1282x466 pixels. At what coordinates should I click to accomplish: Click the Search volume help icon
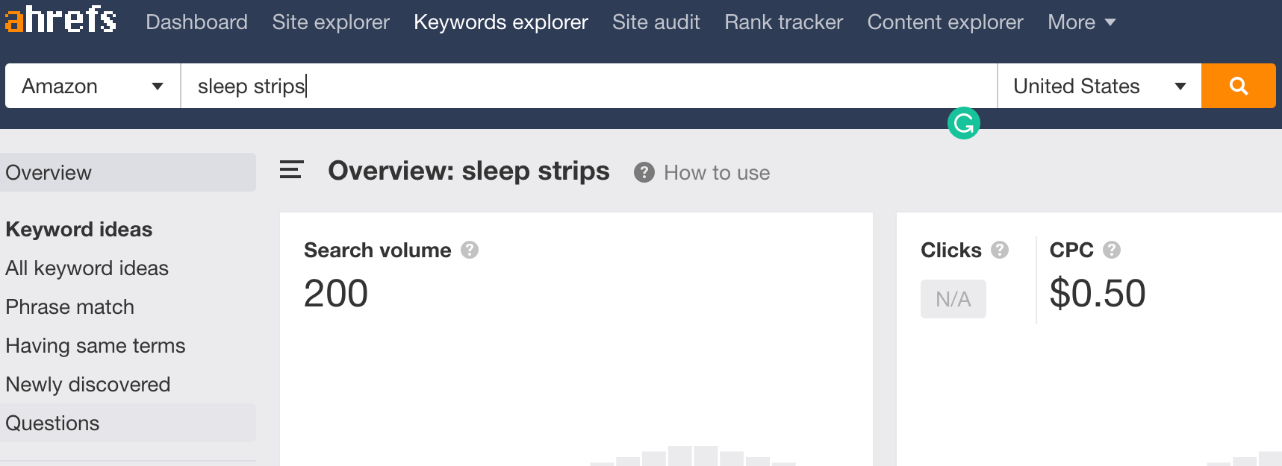coord(470,250)
